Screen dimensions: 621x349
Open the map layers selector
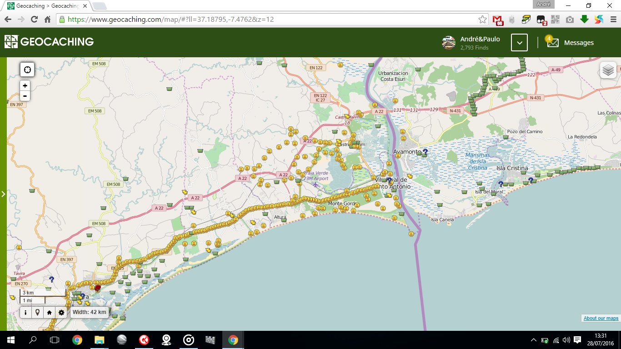click(608, 70)
